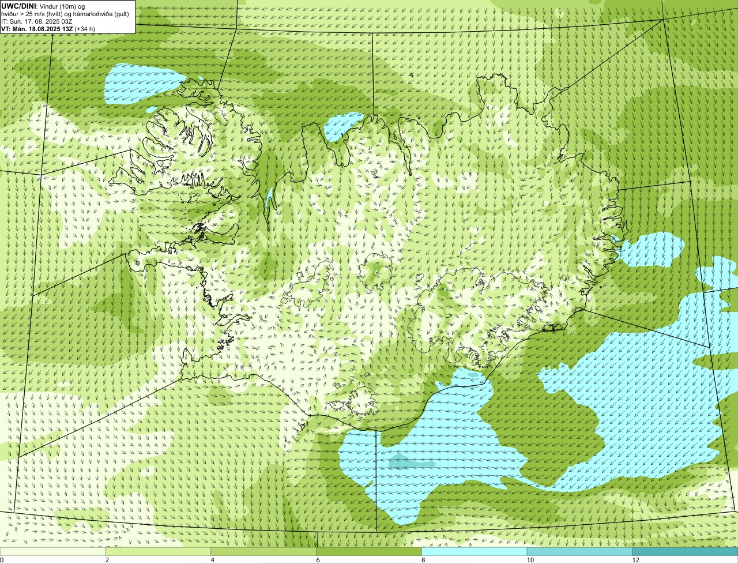The width and height of the screenshot is (738, 564).
Task: Click the pale cream 0–2 colorbar segment
Action: tap(52, 552)
